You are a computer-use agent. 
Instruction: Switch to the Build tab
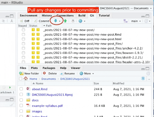click(x=82, y=15)
